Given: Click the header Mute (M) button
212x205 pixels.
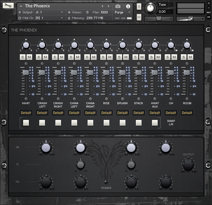Looking at the screenshot, I should tap(139, 17).
